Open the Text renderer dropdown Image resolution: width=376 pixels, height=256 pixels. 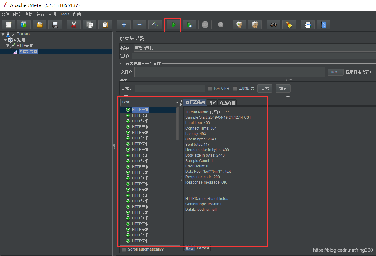pos(177,102)
